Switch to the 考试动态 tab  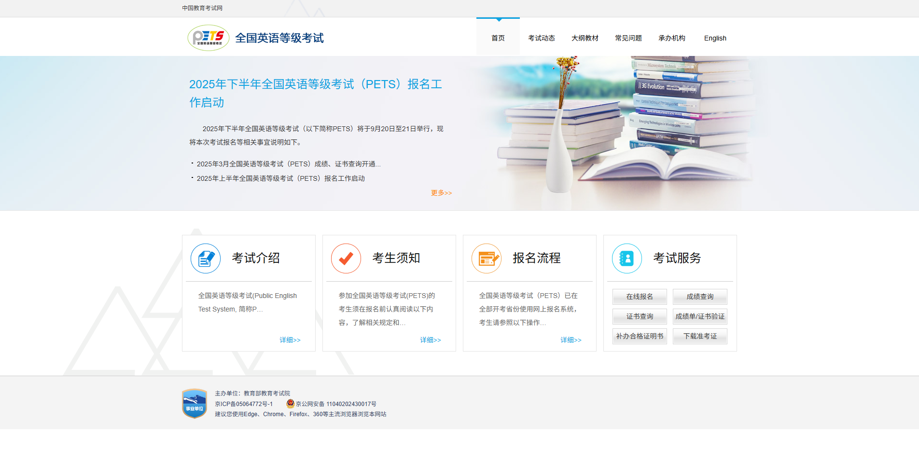click(x=541, y=38)
